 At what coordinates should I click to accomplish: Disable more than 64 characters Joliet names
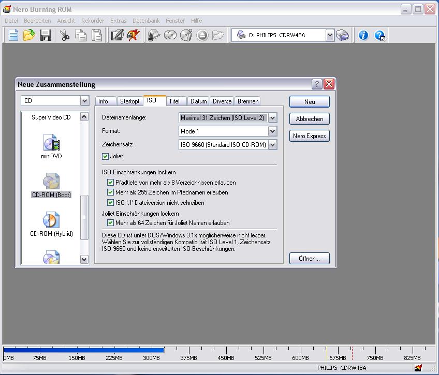tap(111, 223)
